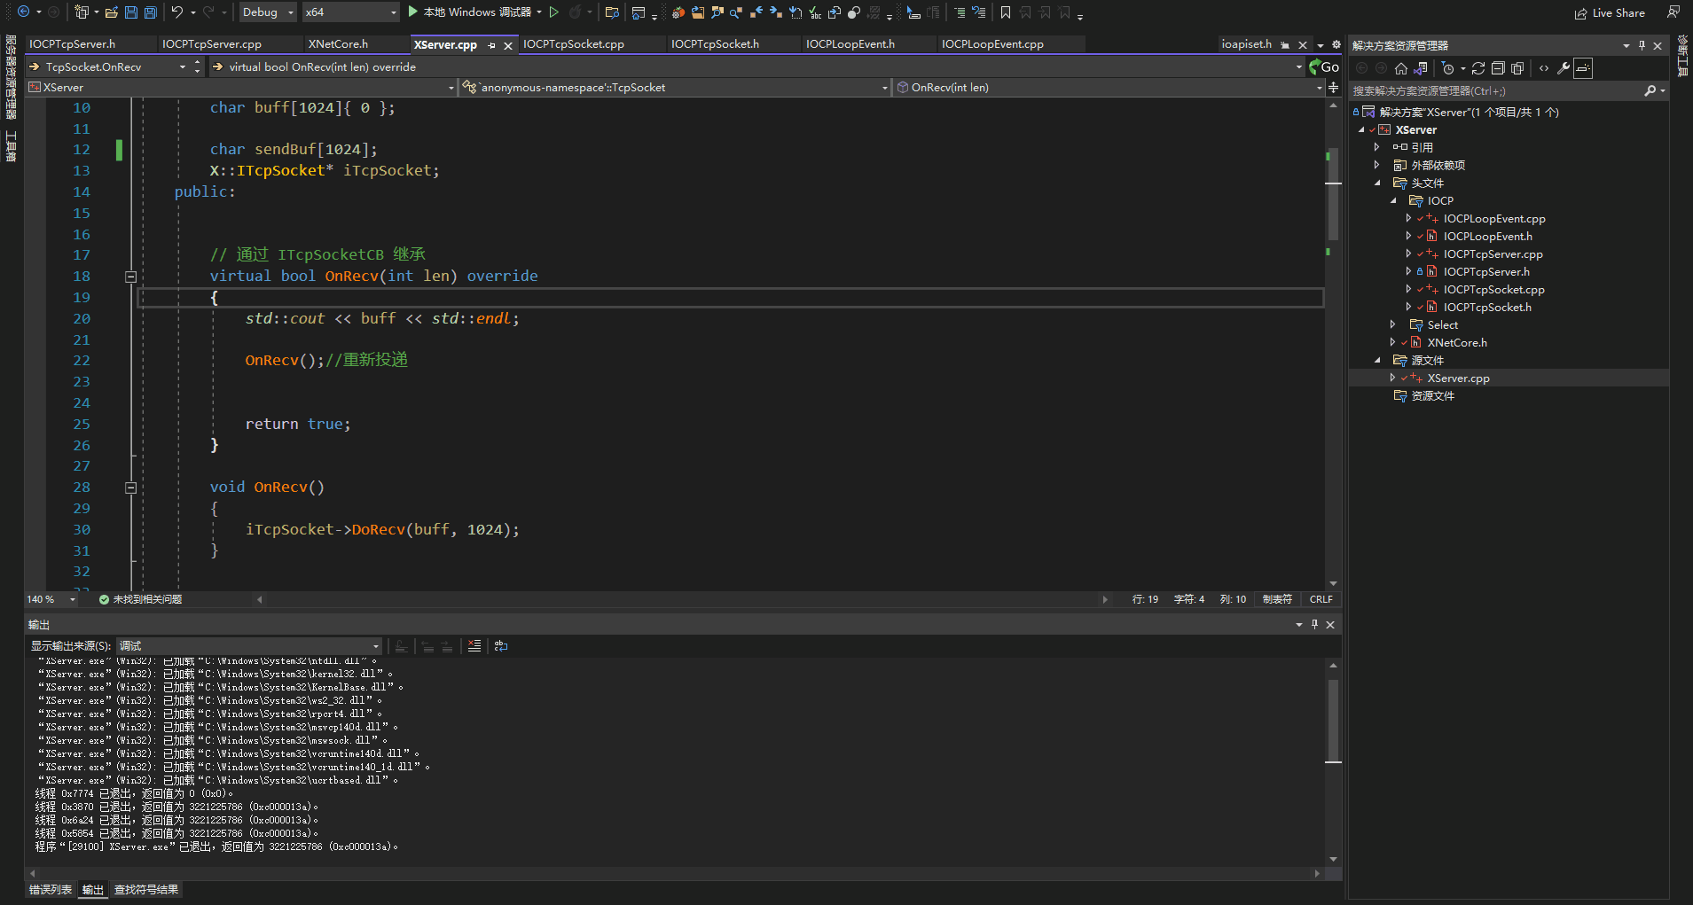
Task: Click the View Code angle-brackets icon
Action: pyautogui.click(x=1544, y=68)
